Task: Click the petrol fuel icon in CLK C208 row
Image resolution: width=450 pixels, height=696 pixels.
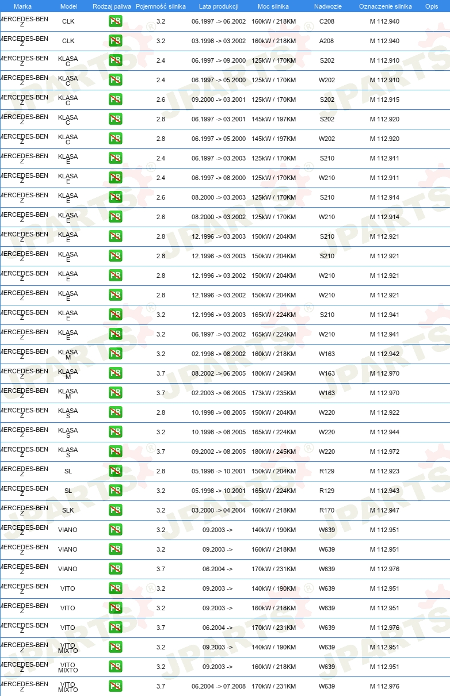Action: pos(115,22)
